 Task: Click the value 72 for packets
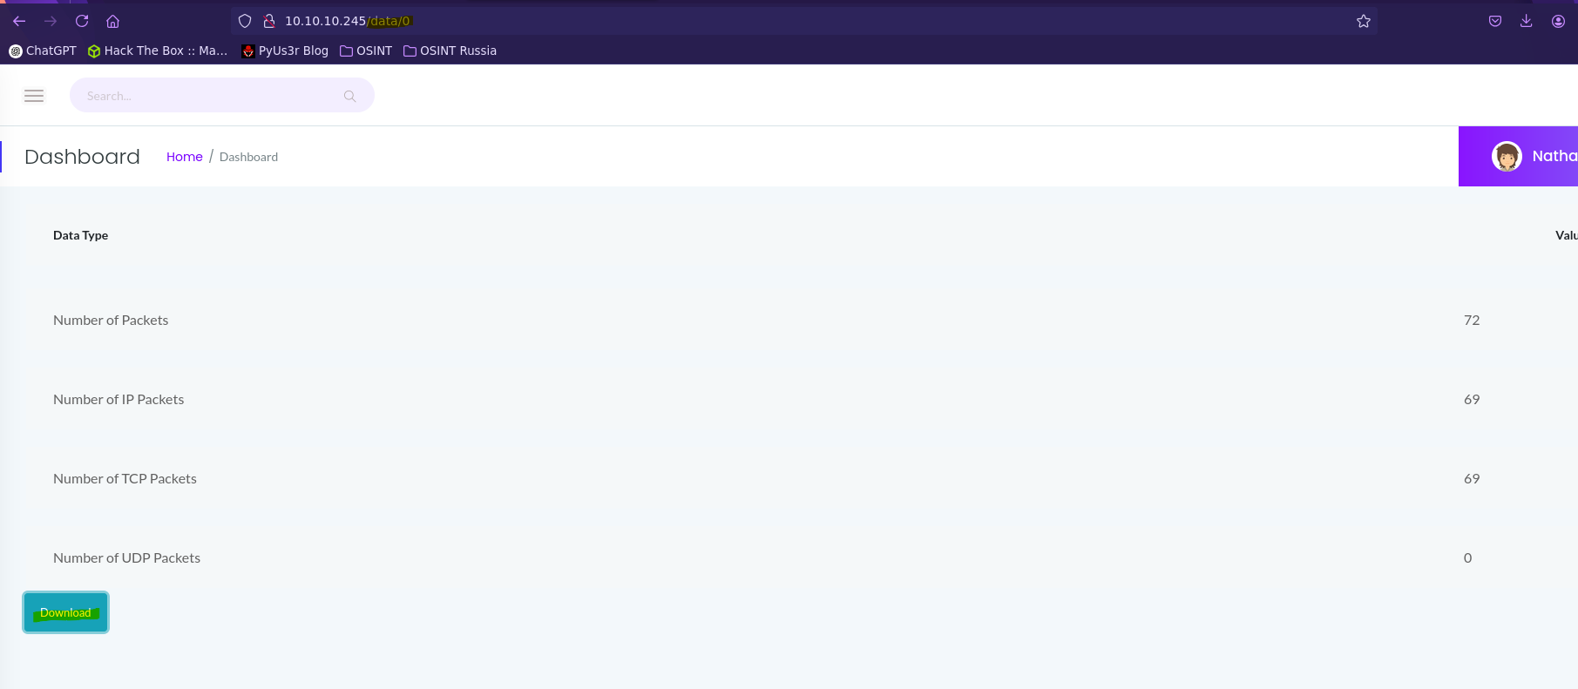point(1472,321)
